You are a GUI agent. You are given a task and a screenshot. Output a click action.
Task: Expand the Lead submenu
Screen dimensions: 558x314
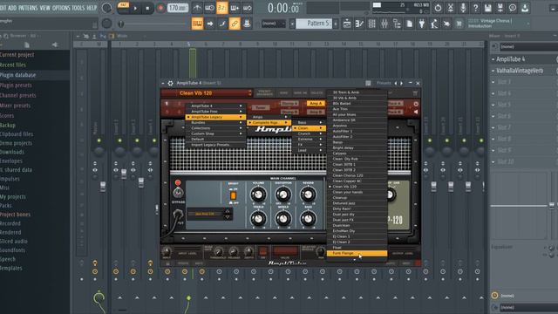point(310,150)
